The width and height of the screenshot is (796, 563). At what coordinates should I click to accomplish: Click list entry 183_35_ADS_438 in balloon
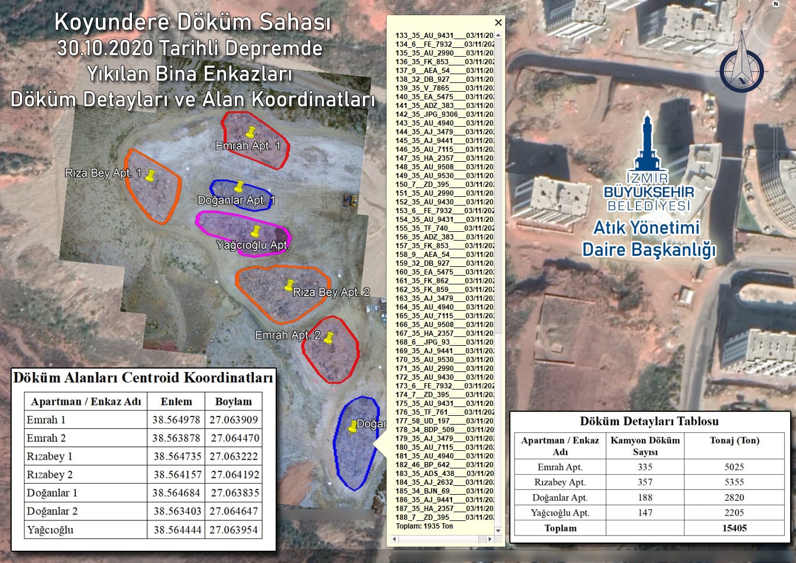pos(444,474)
